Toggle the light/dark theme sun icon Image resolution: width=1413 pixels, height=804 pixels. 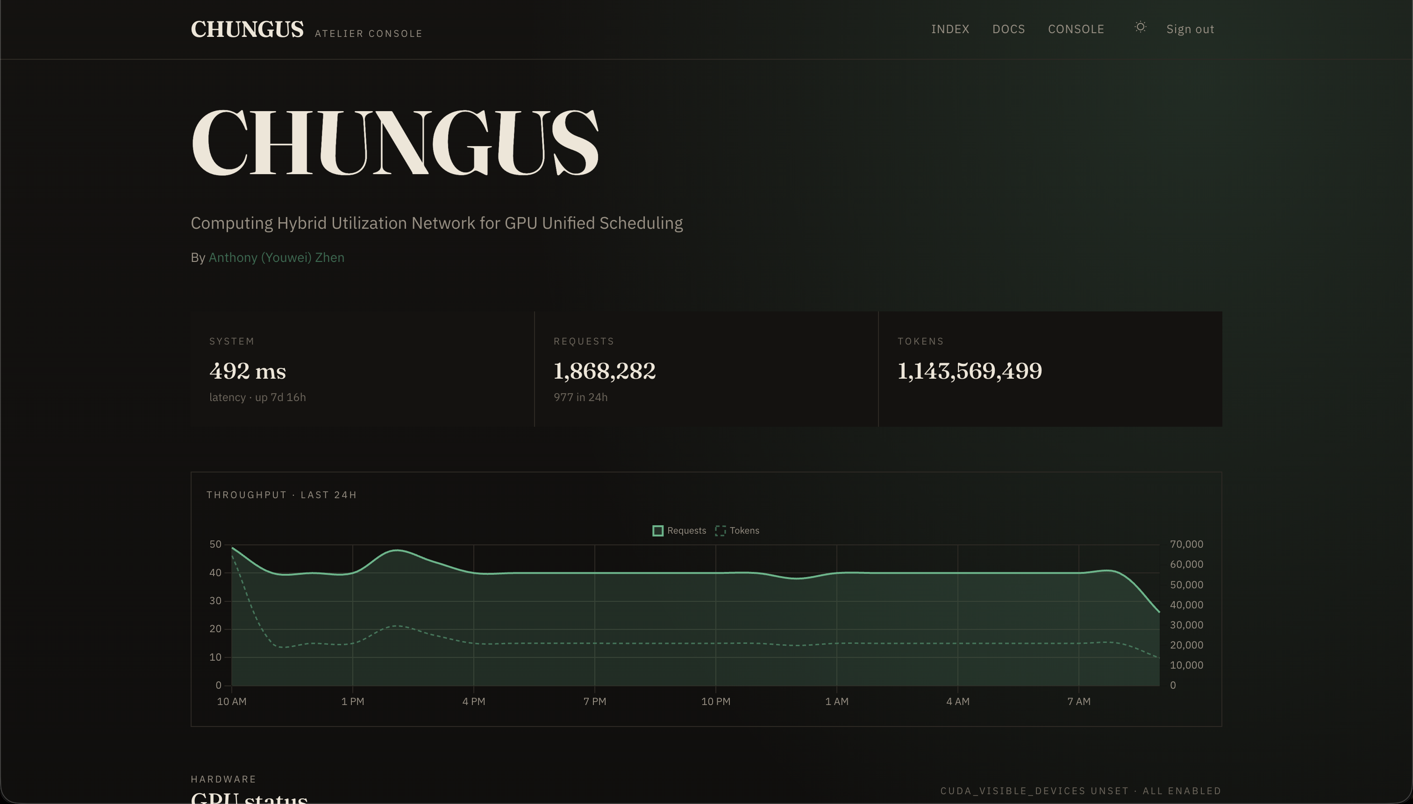click(x=1140, y=27)
